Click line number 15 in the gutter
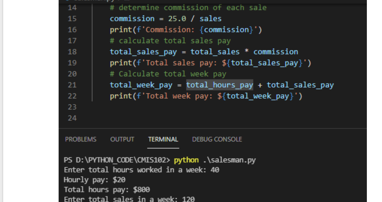The height and width of the screenshot is (202, 382). (72, 19)
